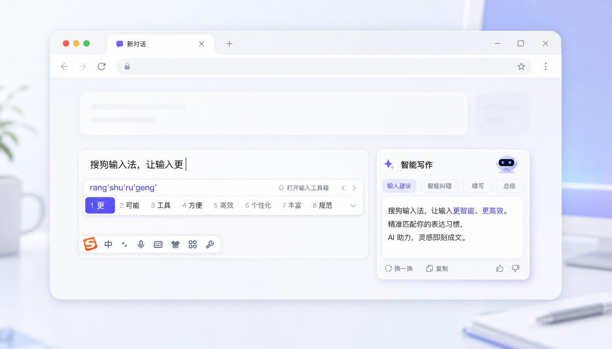The width and height of the screenshot is (612, 349).
Task: Switch to 输入建议 tab
Action: [x=399, y=186]
